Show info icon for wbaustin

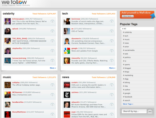click(112, 105)
